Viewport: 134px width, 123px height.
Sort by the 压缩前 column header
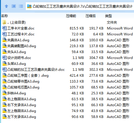point(71,16)
